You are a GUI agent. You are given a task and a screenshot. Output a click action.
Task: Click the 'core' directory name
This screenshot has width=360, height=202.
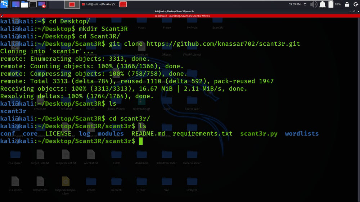[x=30, y=134]
